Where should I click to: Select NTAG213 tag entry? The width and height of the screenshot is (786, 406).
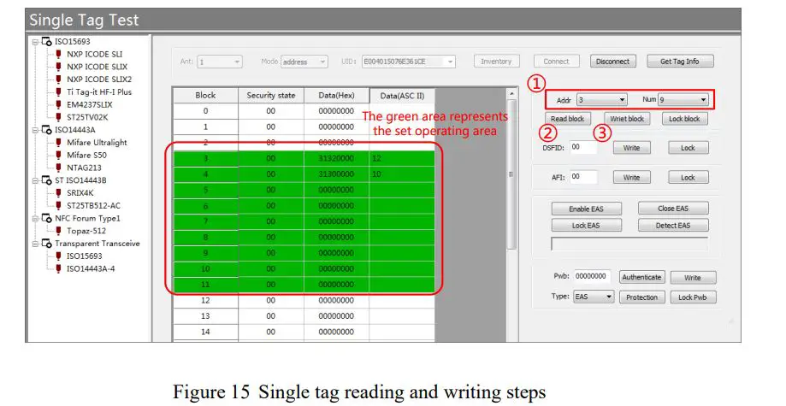[x=84, y=168]
